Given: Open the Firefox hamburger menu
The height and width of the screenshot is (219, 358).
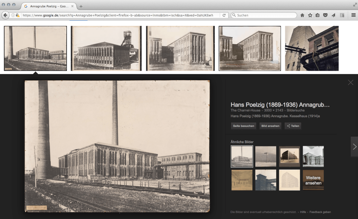Looking at the screenshot, I should [354, 15].
